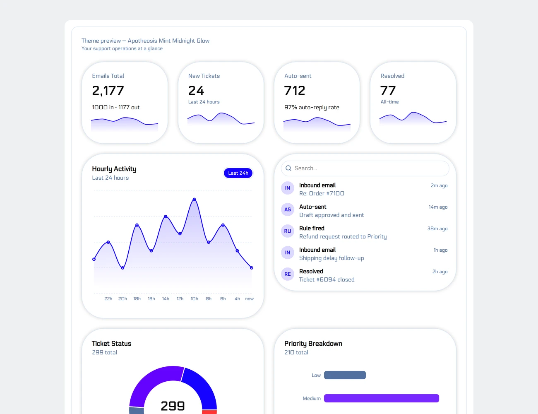538x414 pixels.
Task: Open the Emails Total sparkline chart
Action: pos(125,125)
